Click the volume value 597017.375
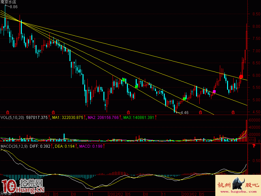Viewport: 261px width, 196px height. point(37,118)
